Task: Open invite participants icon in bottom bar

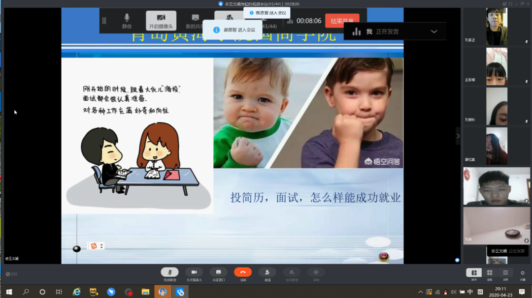Action: point(267,272)
